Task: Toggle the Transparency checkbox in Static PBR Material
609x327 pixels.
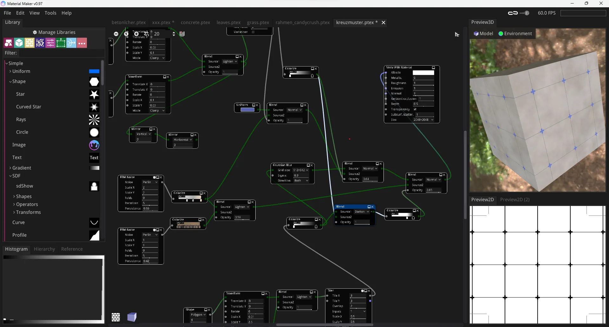Action: (x=415, y=109)
